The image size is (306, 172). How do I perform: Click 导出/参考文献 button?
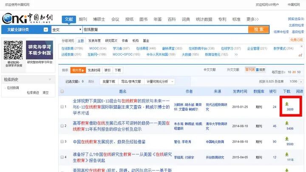point(131,82)
